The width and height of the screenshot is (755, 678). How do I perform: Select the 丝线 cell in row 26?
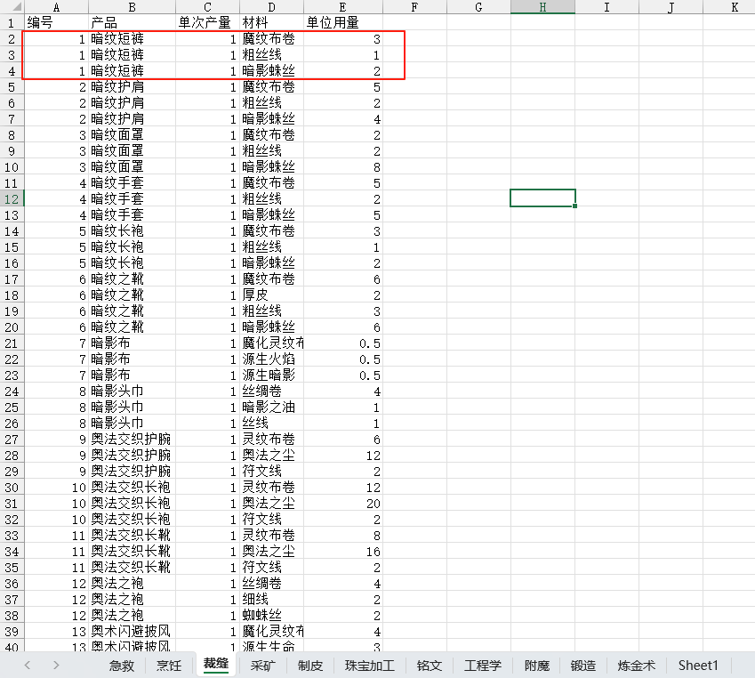coord(271,424)
